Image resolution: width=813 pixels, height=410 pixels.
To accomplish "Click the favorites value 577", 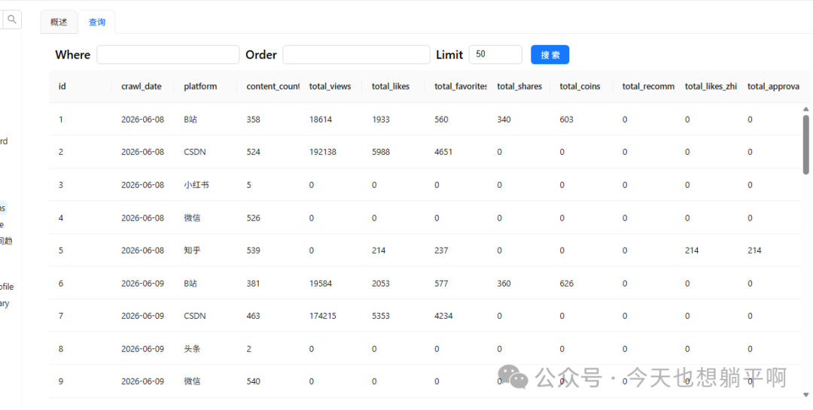I will tap(441, 284).
